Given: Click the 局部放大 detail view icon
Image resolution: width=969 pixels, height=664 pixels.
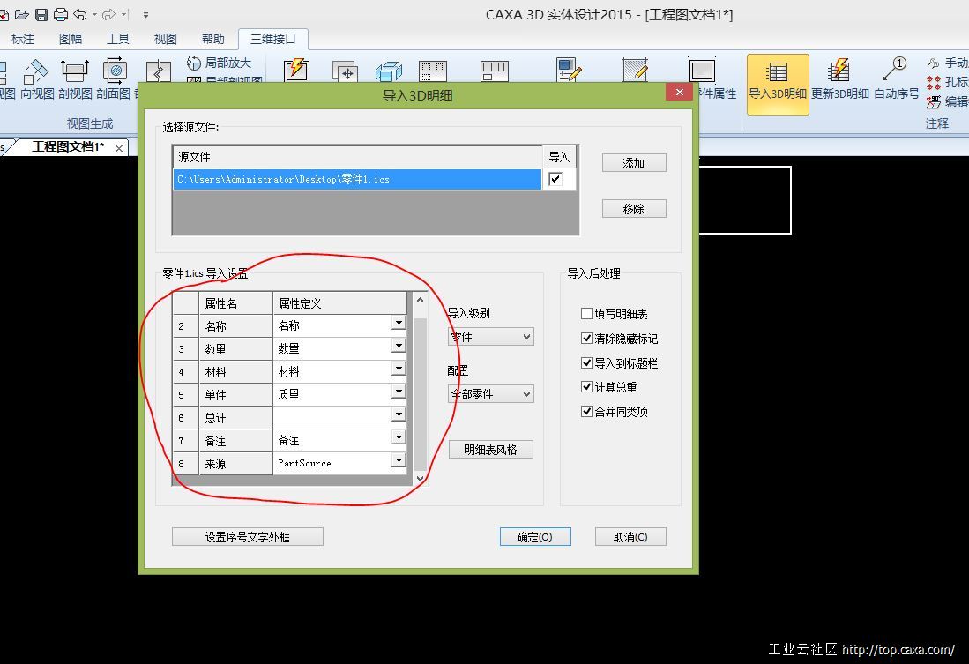Looking at the screenshot, I should [x=195, y=63].
